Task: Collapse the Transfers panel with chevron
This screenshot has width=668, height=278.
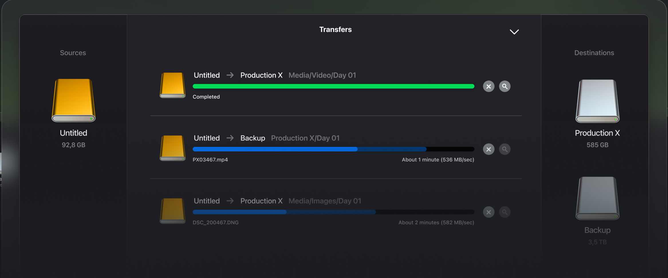Action: click(x=514, y=32)
